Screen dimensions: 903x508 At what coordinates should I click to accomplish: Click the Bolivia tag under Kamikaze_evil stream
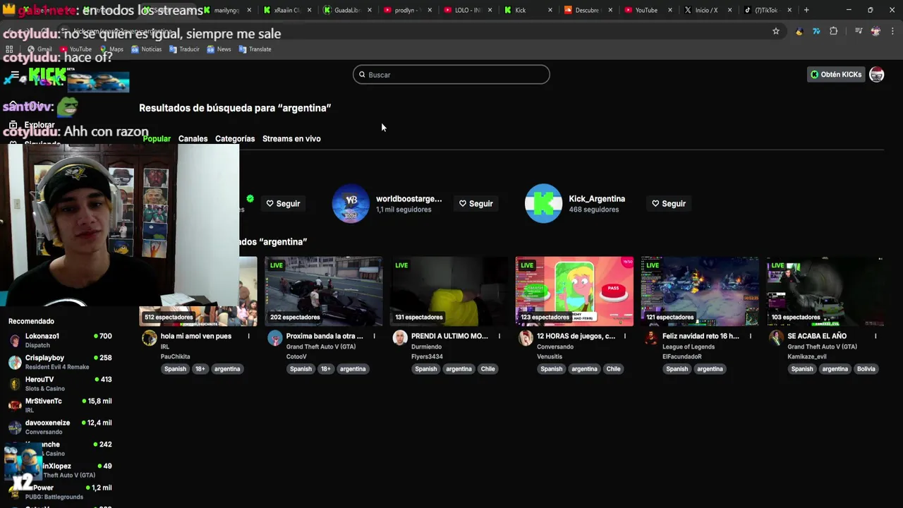click(x=866, y=369)
